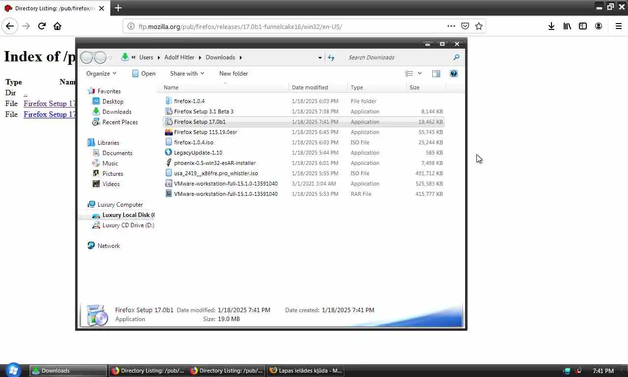628x377 pixels.
Task: Select LegacyUpdate-1.10 file icon
Action: [169, 153]
